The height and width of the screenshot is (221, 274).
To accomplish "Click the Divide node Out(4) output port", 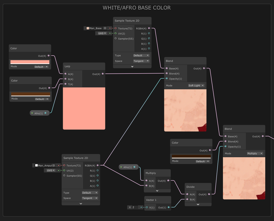I will (209, 194).
